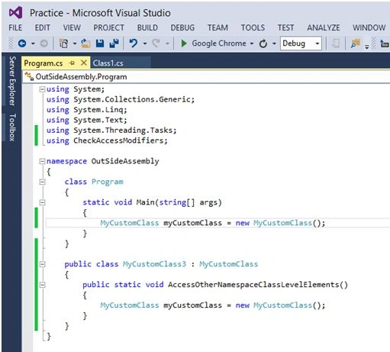390x352 pixels.
Task: Collapse the namespace OutSideAssembly block
Action: click(x=42, y=161)
